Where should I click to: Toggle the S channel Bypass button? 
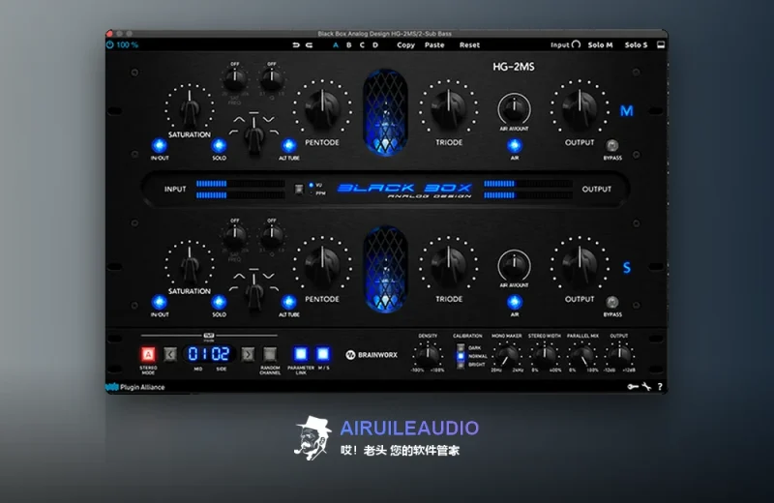pyautogui.click(x=612, y=302)
